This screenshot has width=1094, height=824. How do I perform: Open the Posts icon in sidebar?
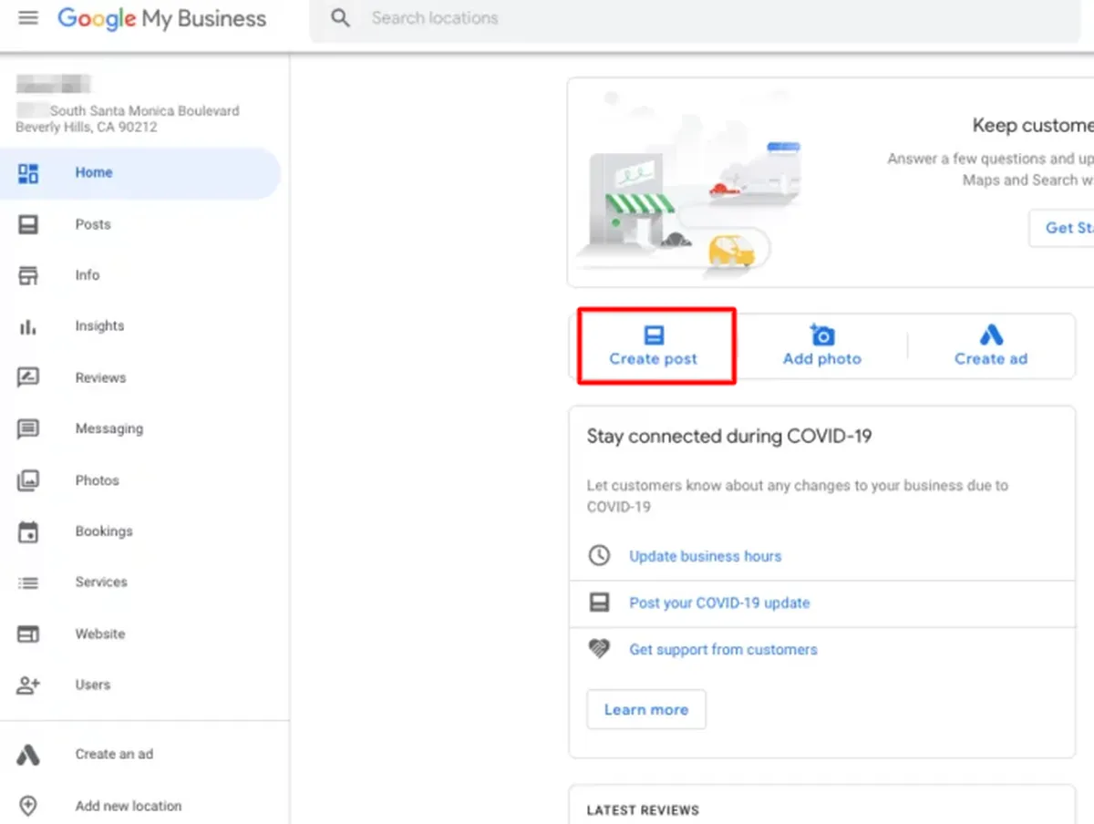(28, 224)
